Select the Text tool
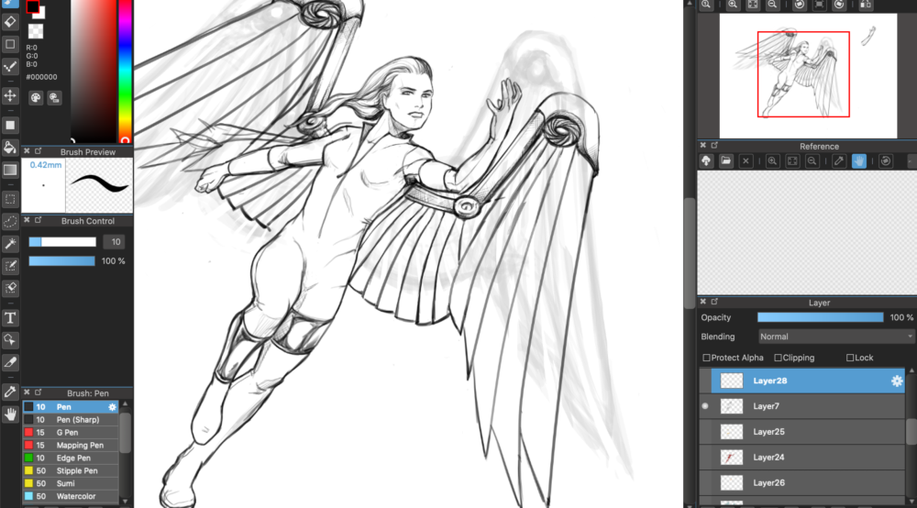917x508 pixels. coord(10,318)
